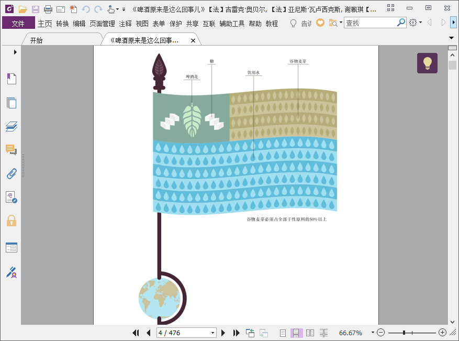
Task: Open the Security lock panel
Action: 12,221
